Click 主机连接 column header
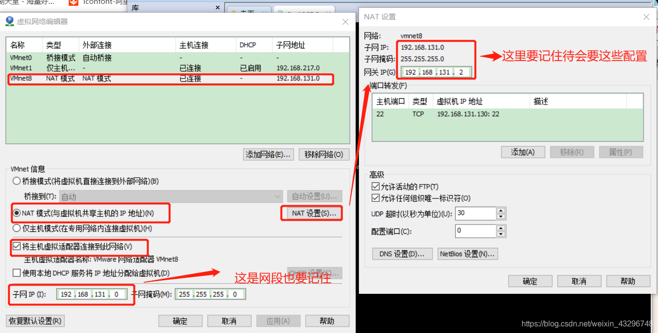Viewport: 658px width, 333px height. coord(206,45)
